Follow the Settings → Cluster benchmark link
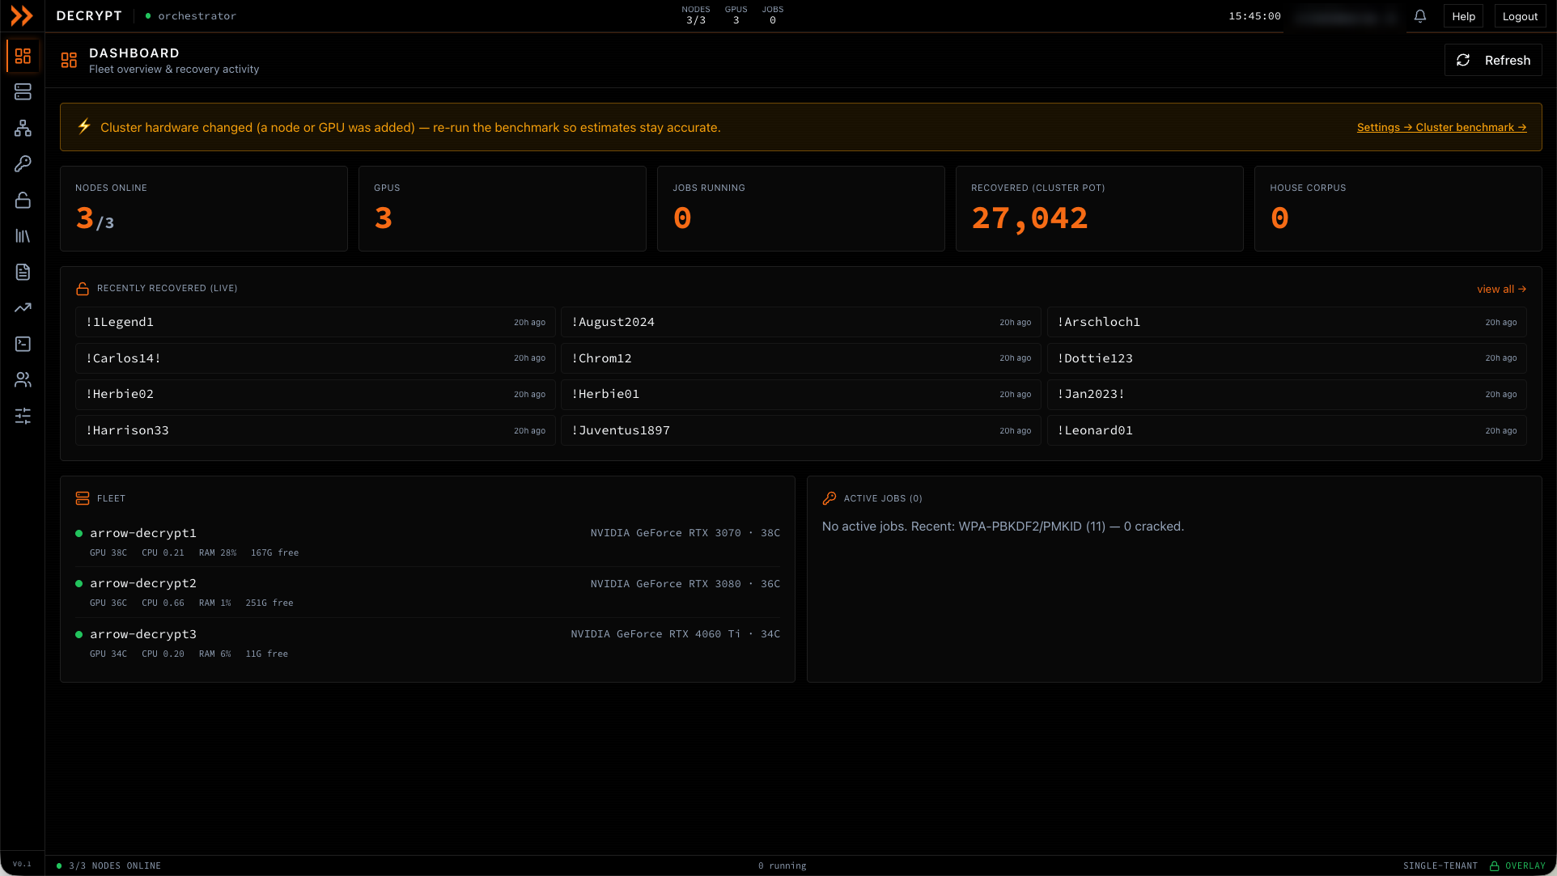Image resolution: width=1557 pixels, height=876 pixels. 1441,127
